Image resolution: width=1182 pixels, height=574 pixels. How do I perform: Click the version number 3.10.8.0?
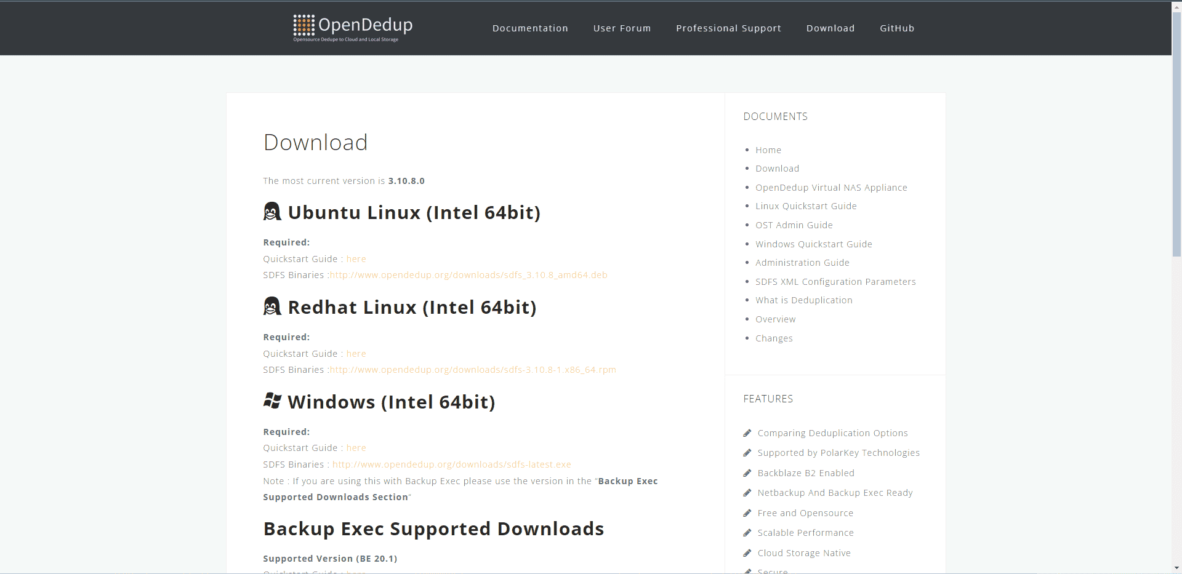(406, 181)
